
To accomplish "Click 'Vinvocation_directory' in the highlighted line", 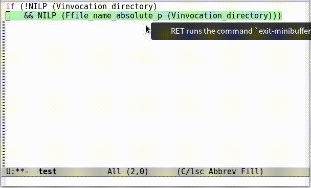I will click(x=219, y=16).
